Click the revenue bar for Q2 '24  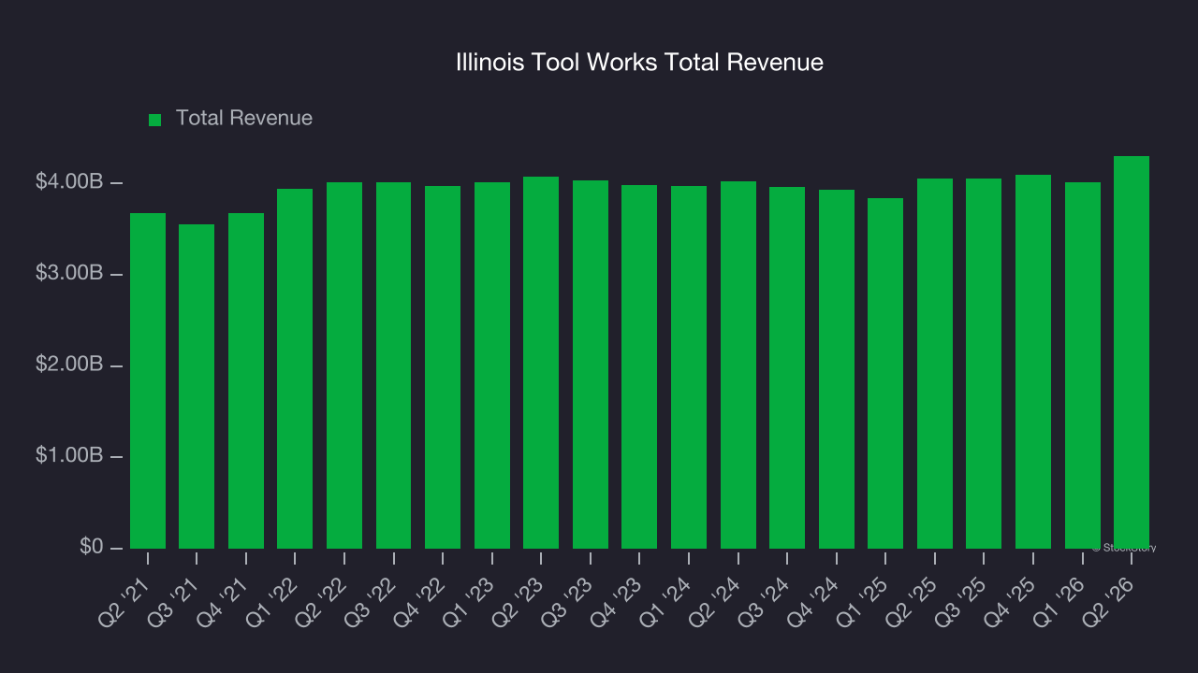click(738, 365)
